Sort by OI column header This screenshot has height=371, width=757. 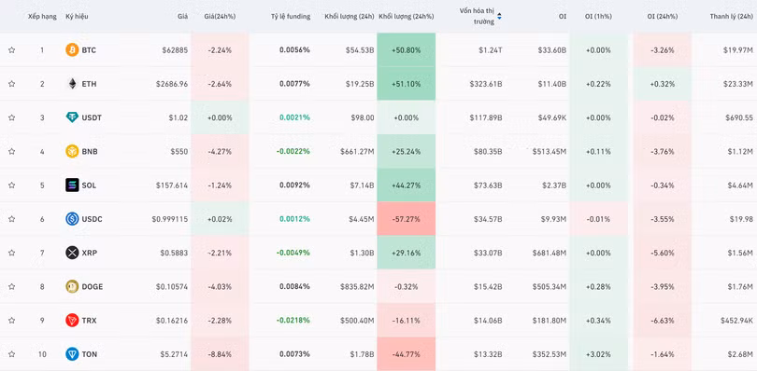point(563,17)
